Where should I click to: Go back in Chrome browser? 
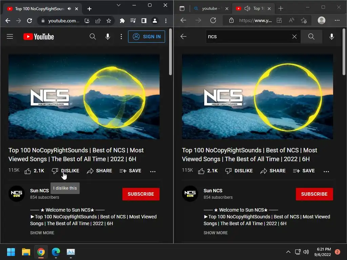tap(8, 21)
